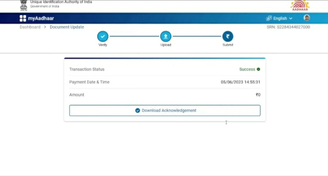Click the SRN: S2284344027000 text
Screen dimensions: 328x176
288,27
